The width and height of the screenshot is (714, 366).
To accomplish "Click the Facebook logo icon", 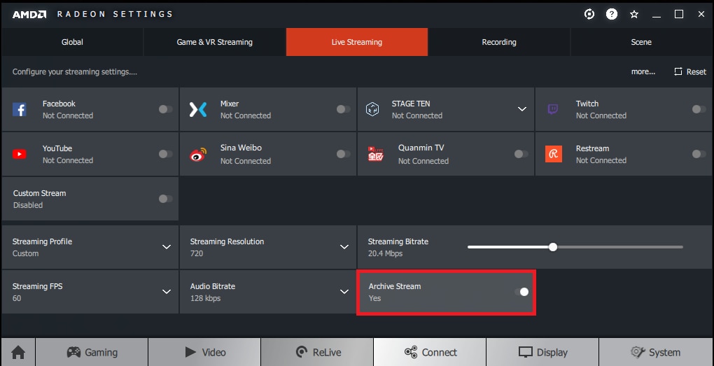I will (19, 109).
